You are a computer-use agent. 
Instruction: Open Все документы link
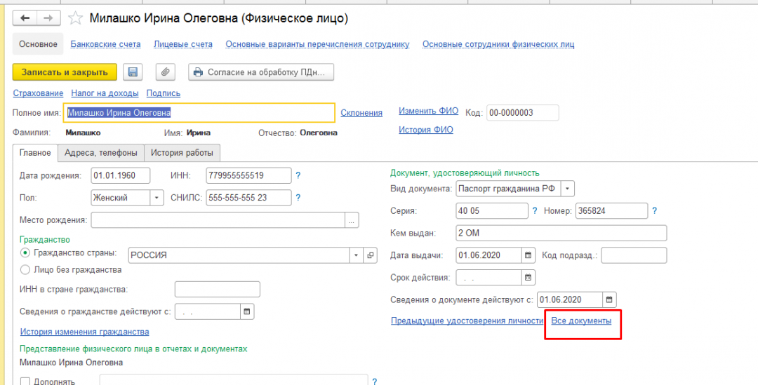(x=582, y=320)
